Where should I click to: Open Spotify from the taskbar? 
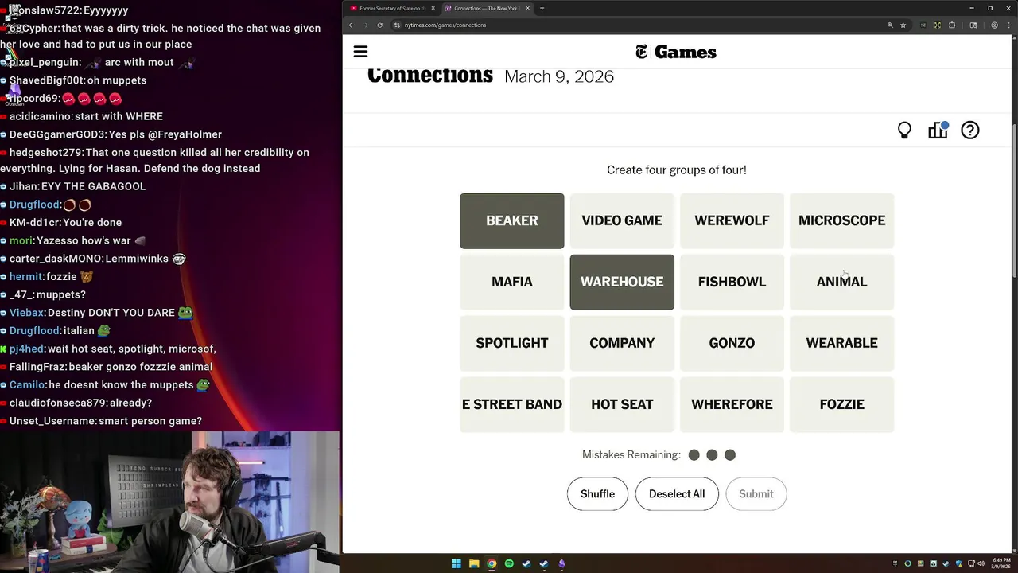tap(509, 563)
